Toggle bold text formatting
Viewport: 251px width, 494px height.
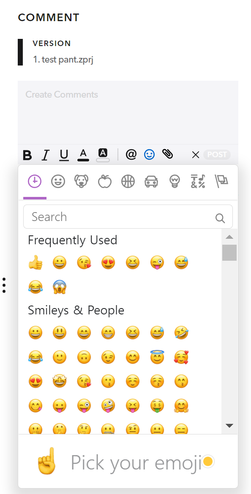pos(28,155)
